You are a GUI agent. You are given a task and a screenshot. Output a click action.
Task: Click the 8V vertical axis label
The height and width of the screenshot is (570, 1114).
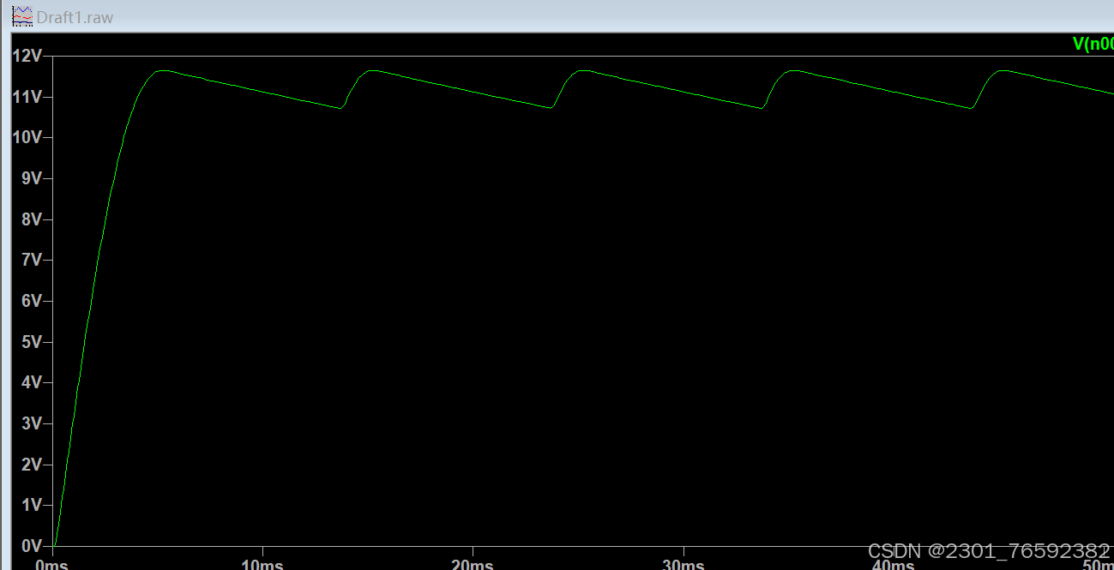point(31,219)
